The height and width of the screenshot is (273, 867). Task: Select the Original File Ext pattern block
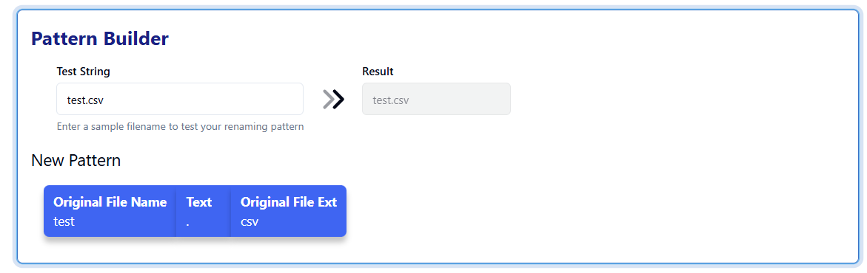(x=289, y=211)
